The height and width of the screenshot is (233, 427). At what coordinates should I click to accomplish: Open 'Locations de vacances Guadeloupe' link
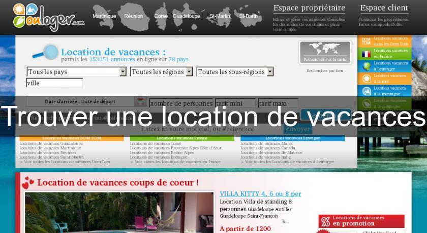tap(51, 143)
